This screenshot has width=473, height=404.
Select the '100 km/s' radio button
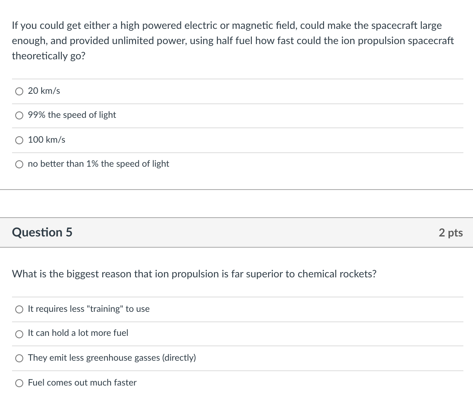click(19, 140)
